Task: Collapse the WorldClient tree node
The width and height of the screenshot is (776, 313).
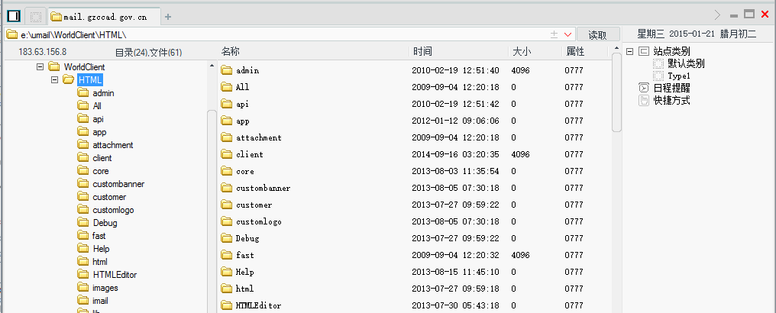Action: [x=40, y=66]
